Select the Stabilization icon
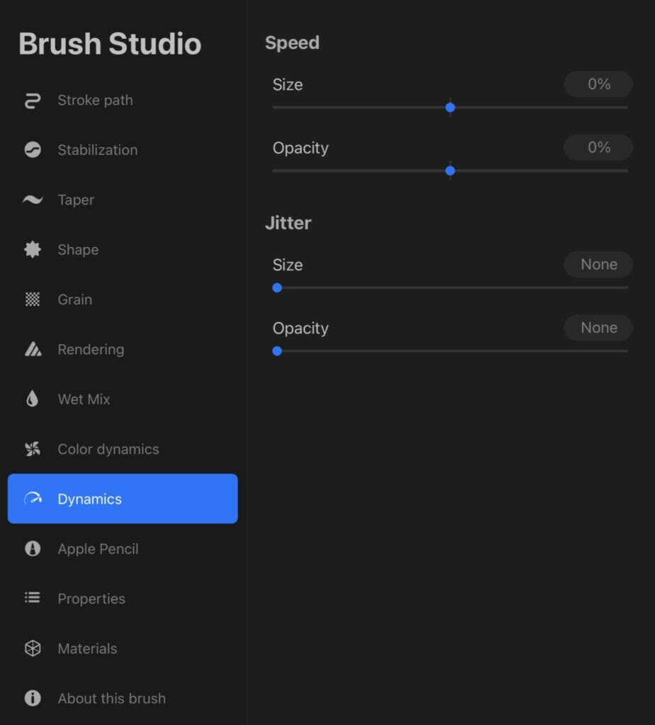 tap(33, 150)
